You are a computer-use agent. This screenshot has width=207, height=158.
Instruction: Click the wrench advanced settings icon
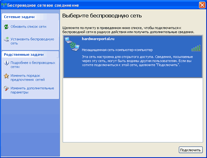click(x=6, y=88)
